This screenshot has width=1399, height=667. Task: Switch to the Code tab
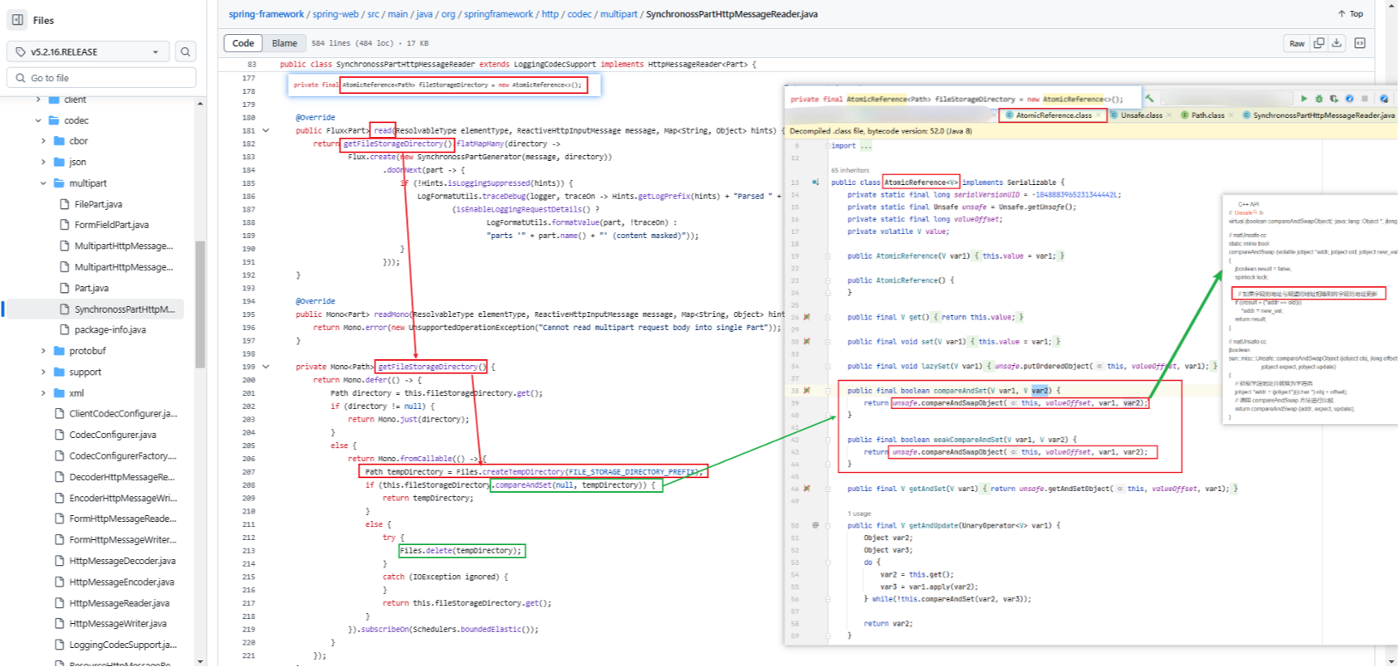point(243,43)
